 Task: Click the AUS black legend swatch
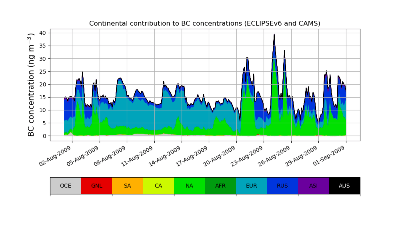pyautogui.click(x=344, y=186)
